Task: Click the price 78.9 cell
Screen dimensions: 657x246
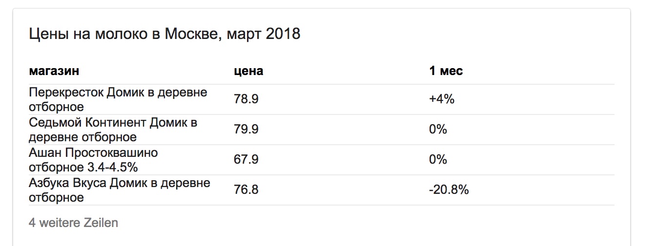Action: pyautogui.click(x=246, y=99)
